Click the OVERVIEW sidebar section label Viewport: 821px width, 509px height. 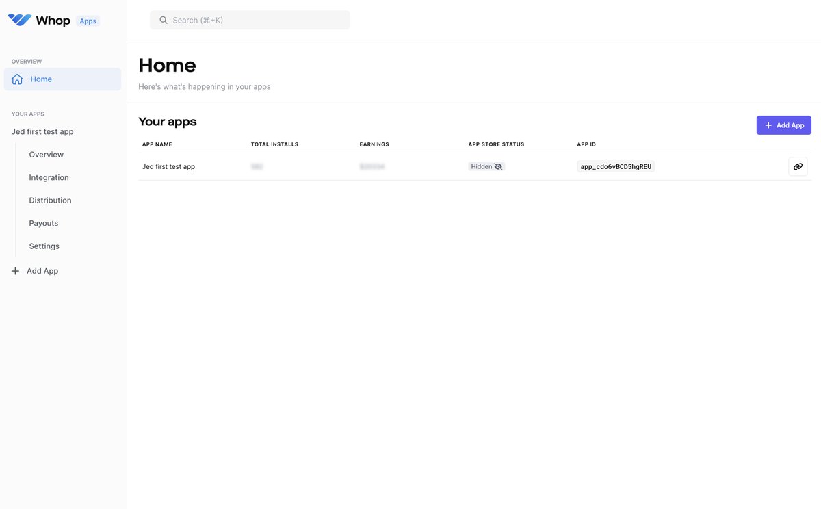27,62
